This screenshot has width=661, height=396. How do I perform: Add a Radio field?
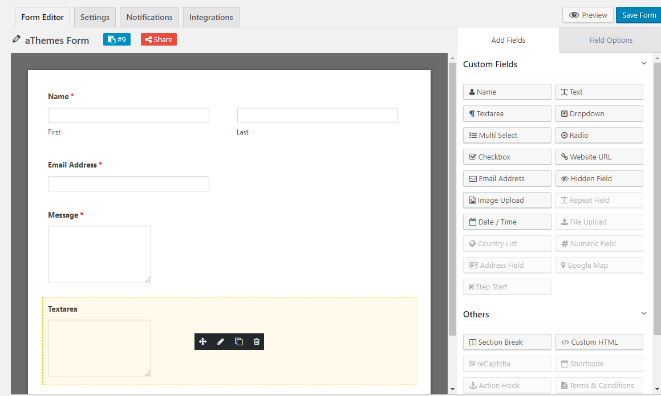click(x=599, y=135)
